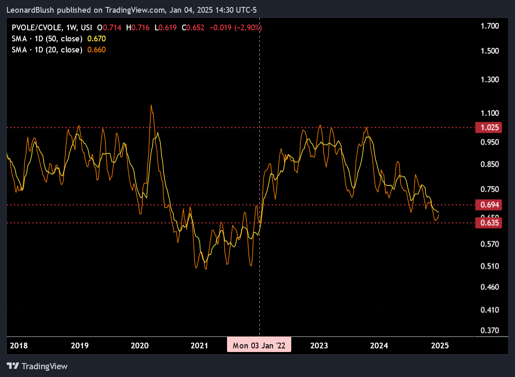Viewport: 515px width, 377px height.
Task: Click the 0.410 price scale value
Action: click(490, 310)
